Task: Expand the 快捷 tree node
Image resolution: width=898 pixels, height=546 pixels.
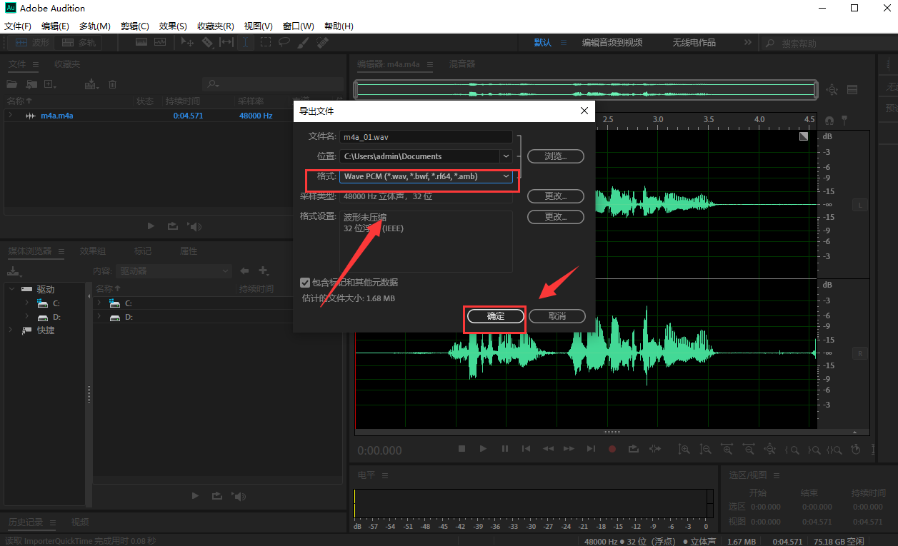Action: [11, 330]
